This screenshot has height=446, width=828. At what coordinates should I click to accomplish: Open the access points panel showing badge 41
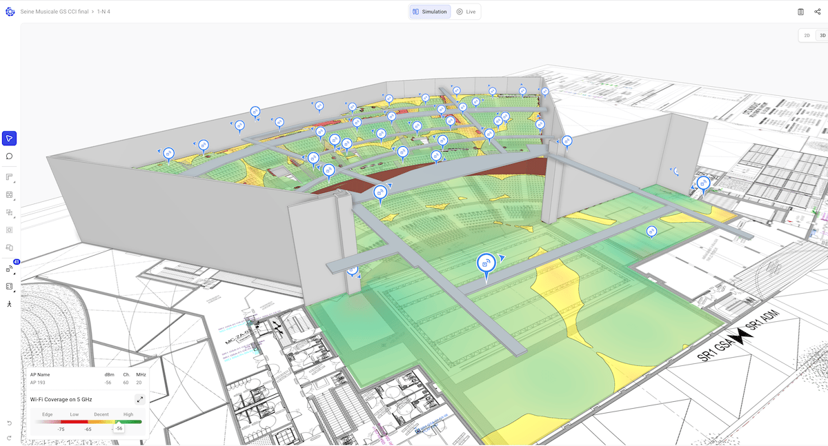[x=10, y=269]
